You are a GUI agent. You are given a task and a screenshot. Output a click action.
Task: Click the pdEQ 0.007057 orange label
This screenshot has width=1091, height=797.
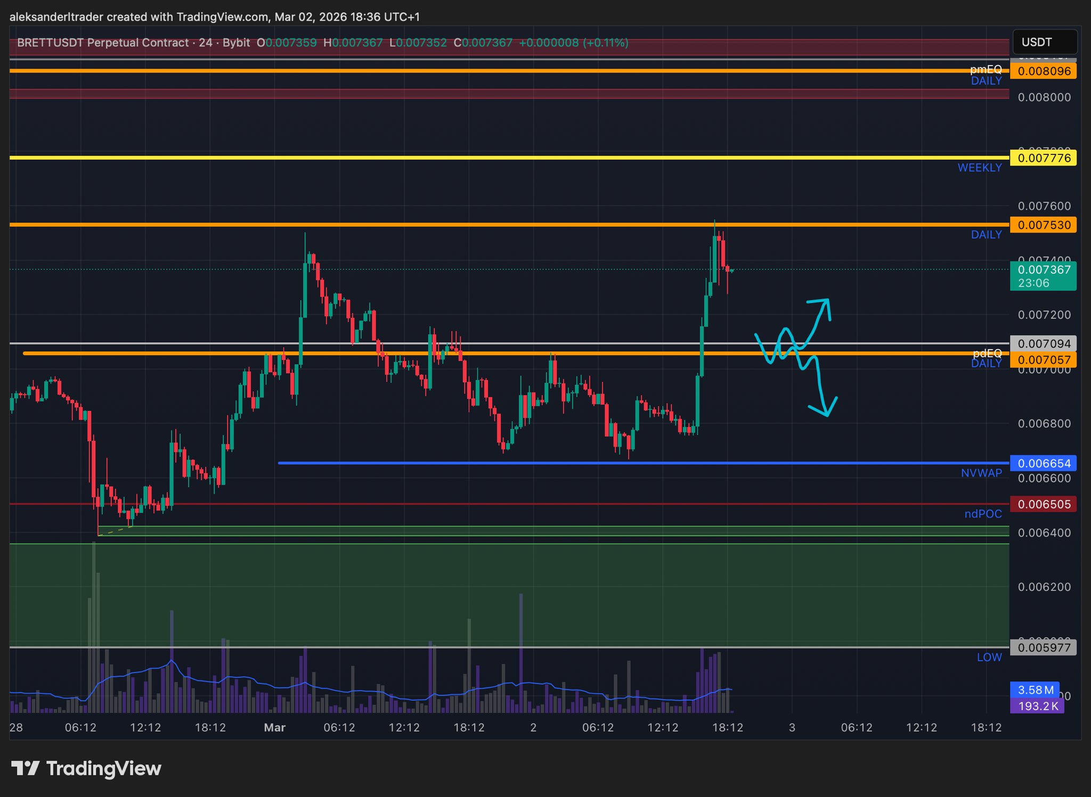tap(1043, 360)
